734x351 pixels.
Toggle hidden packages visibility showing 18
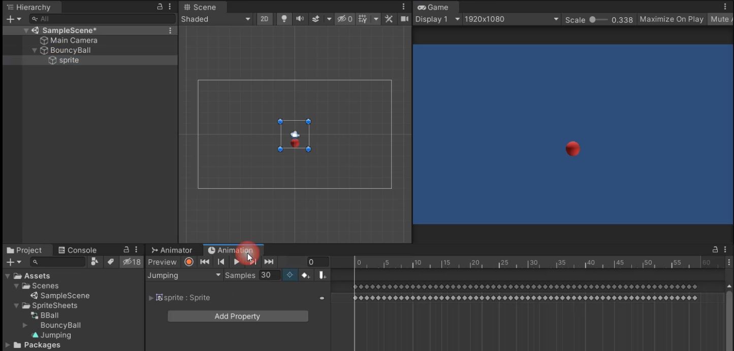coord(132,262)
